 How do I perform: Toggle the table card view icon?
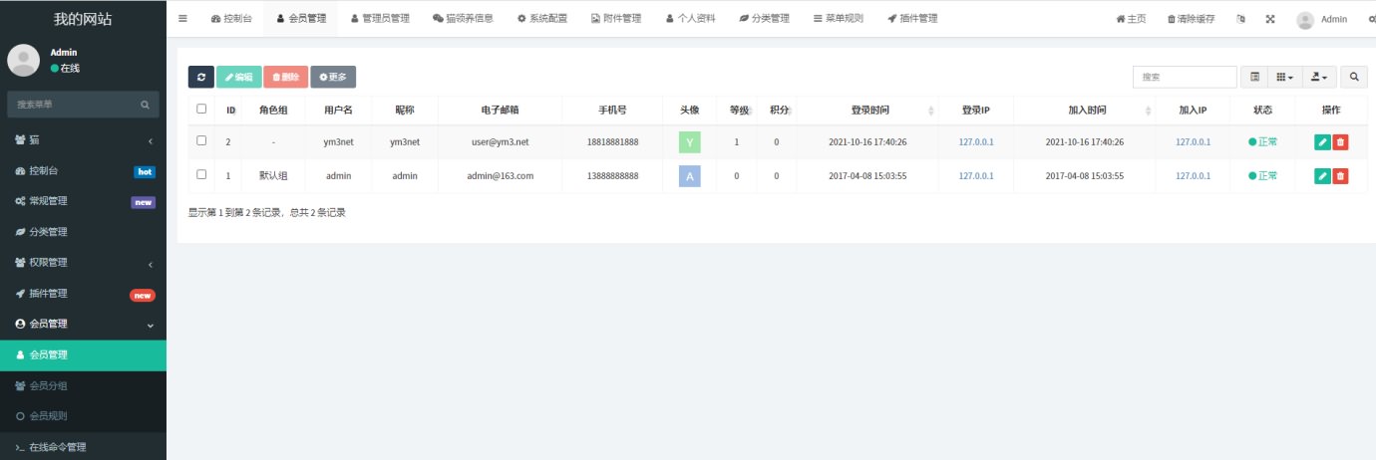pyautogui.click(x=1254, y=77)
